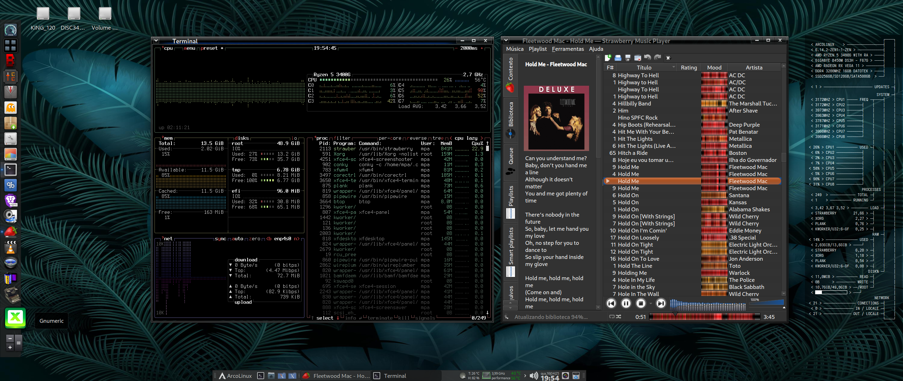Click the Título column sort arrow

pyautogui.click(x=673, y=67)
